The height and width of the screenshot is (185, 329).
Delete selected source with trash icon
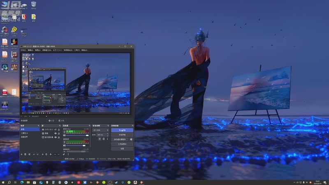pos(46,155)
